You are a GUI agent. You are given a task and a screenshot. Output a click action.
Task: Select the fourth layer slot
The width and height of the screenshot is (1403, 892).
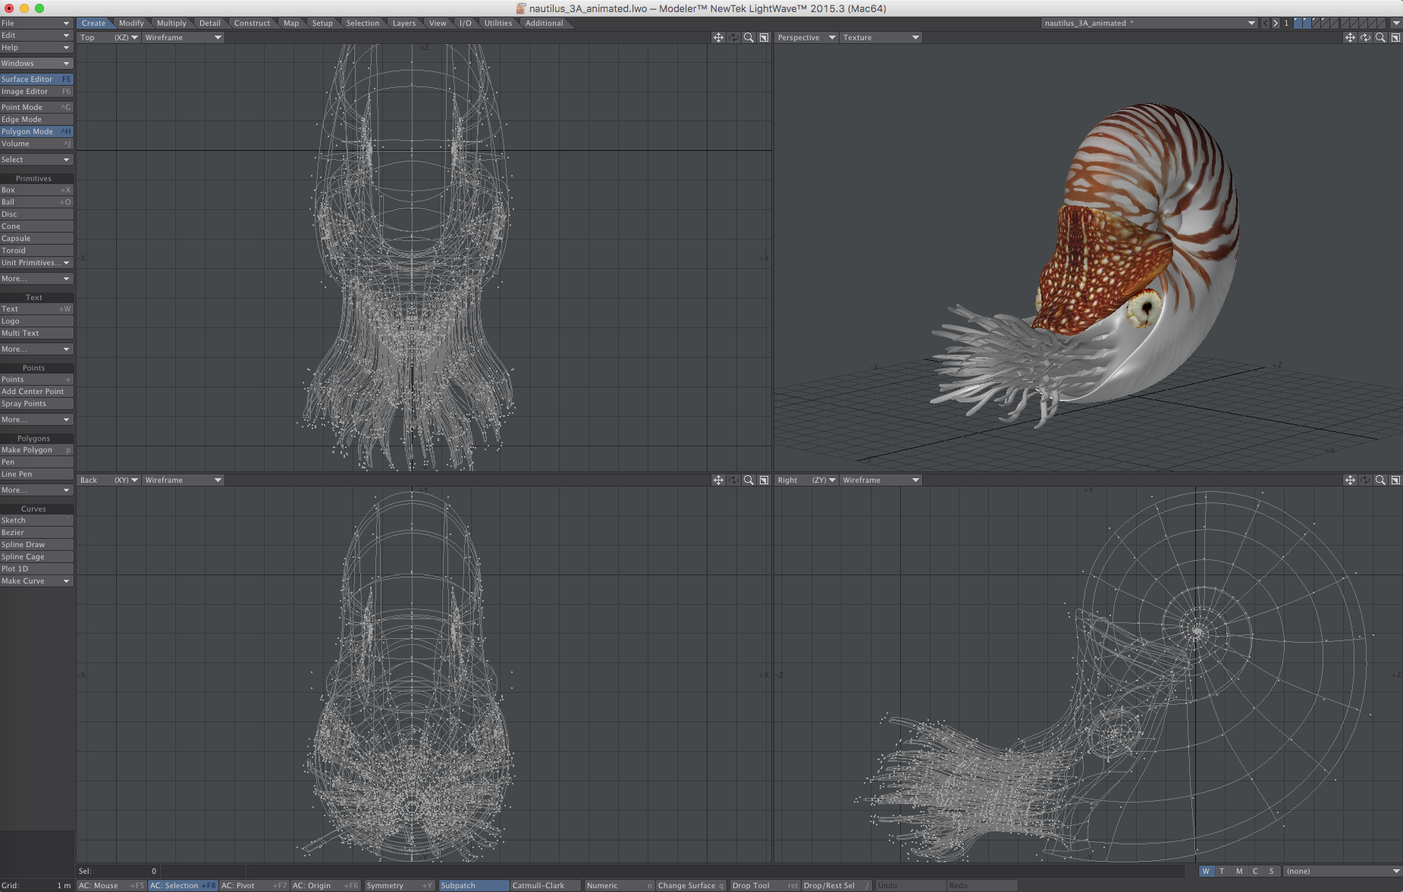(x=1325, y=23)
